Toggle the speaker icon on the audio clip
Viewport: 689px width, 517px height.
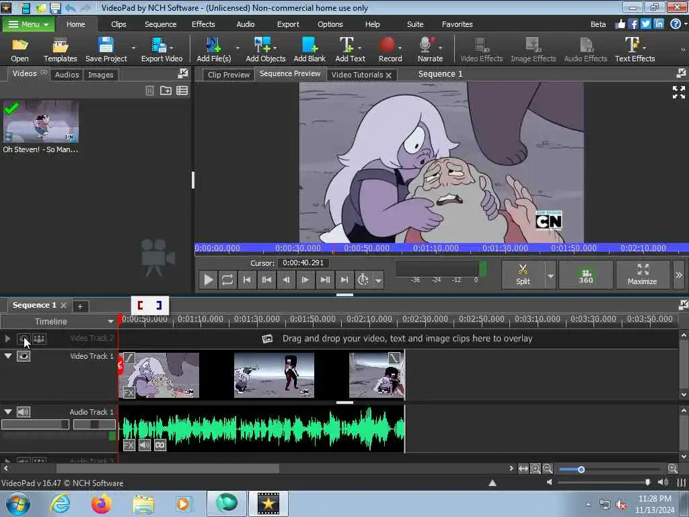click(144, 445)
